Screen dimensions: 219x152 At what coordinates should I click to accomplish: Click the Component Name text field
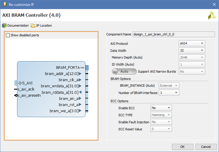pos(173,34)
